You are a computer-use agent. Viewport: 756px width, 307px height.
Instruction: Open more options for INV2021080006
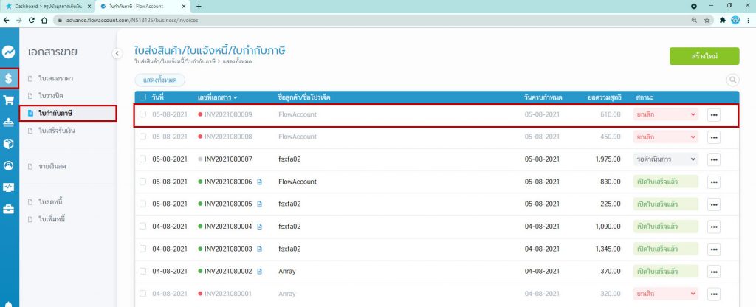pos(714,182)
